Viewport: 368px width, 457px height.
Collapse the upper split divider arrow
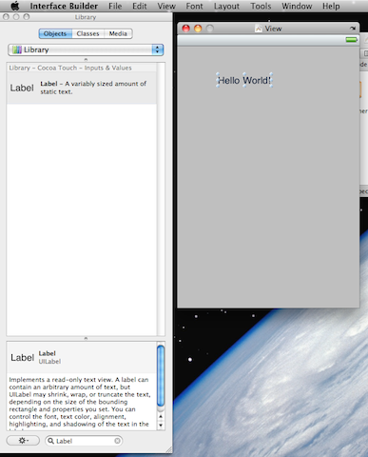click(x=86, y=59)
